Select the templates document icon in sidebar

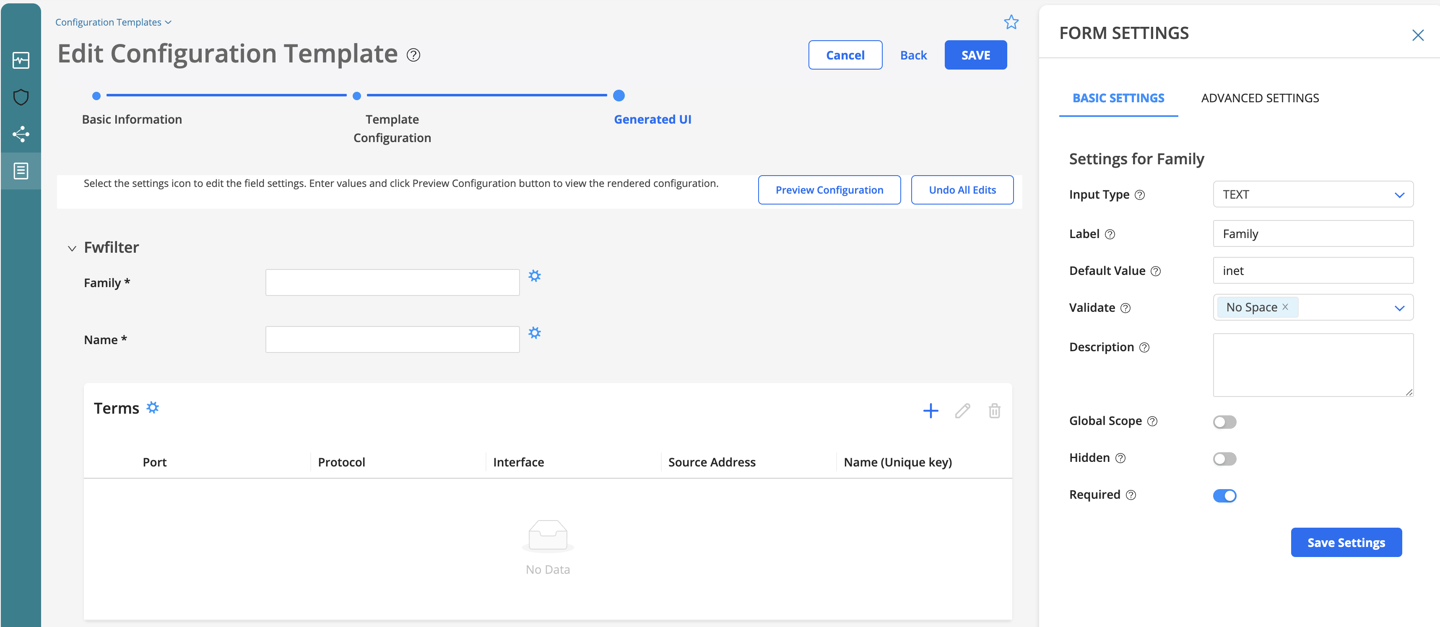coord(21,171)
